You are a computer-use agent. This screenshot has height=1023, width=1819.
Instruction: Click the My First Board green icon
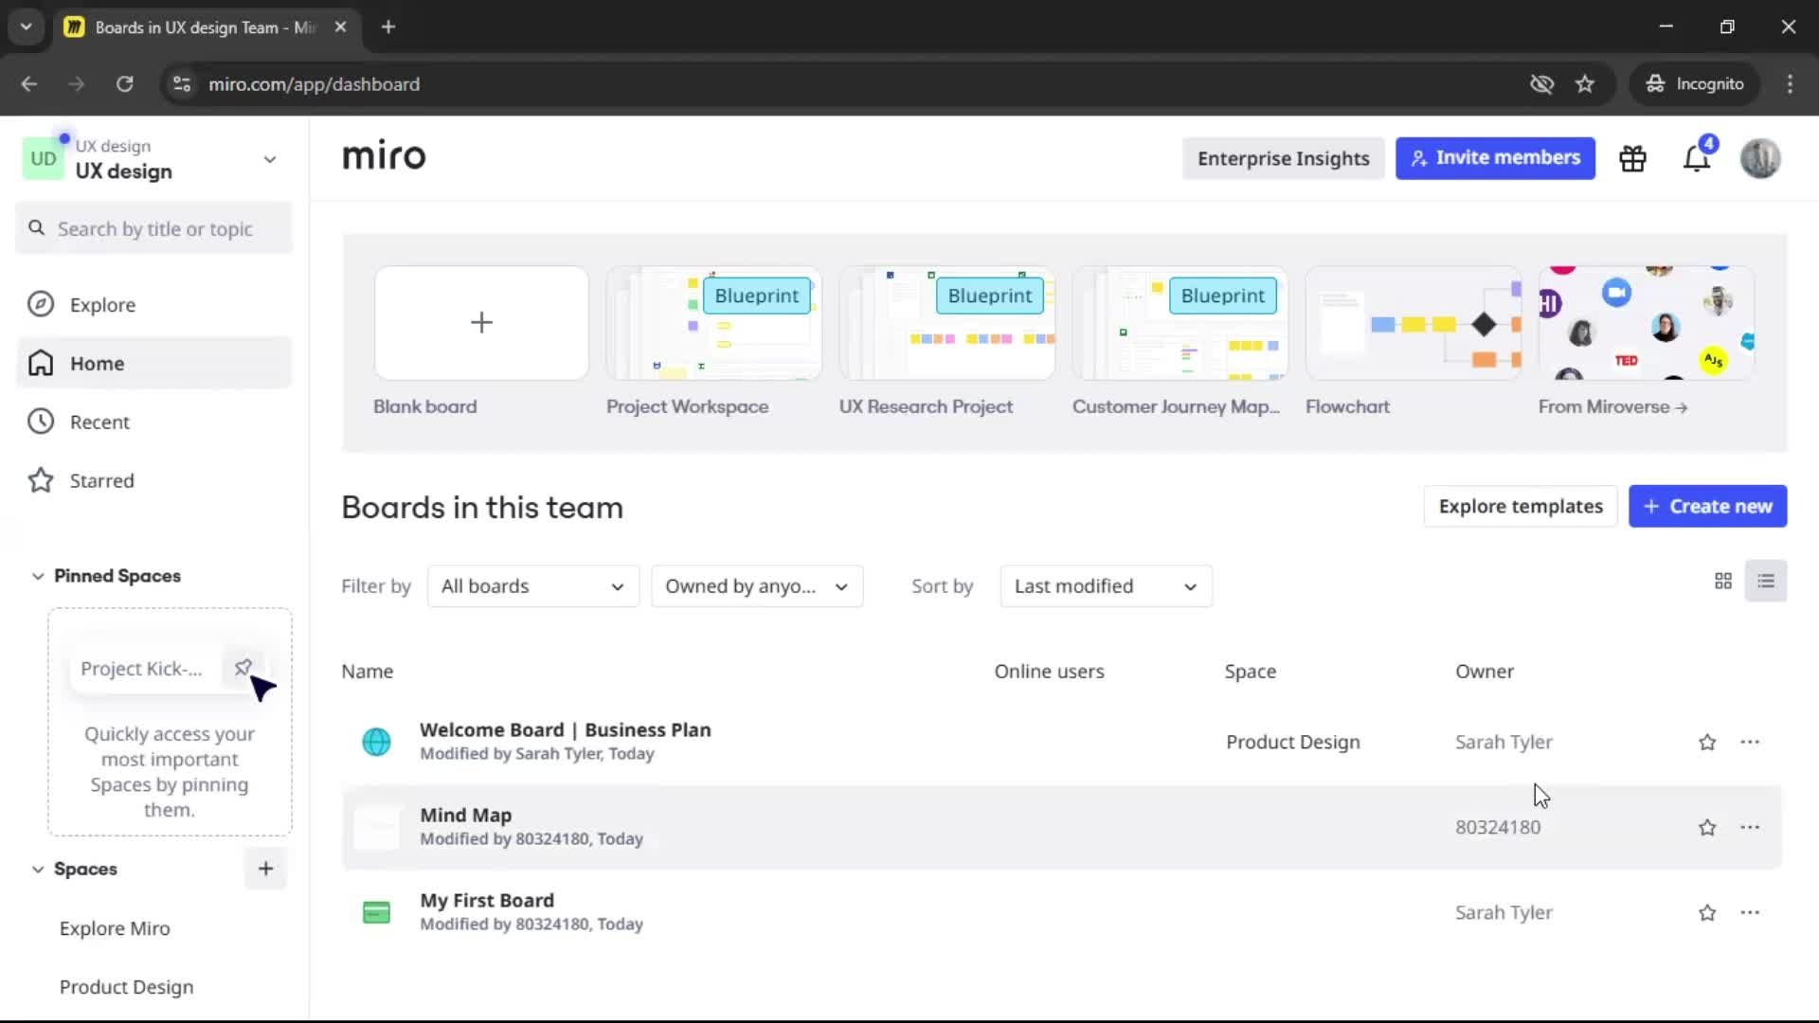pos(376,912)
